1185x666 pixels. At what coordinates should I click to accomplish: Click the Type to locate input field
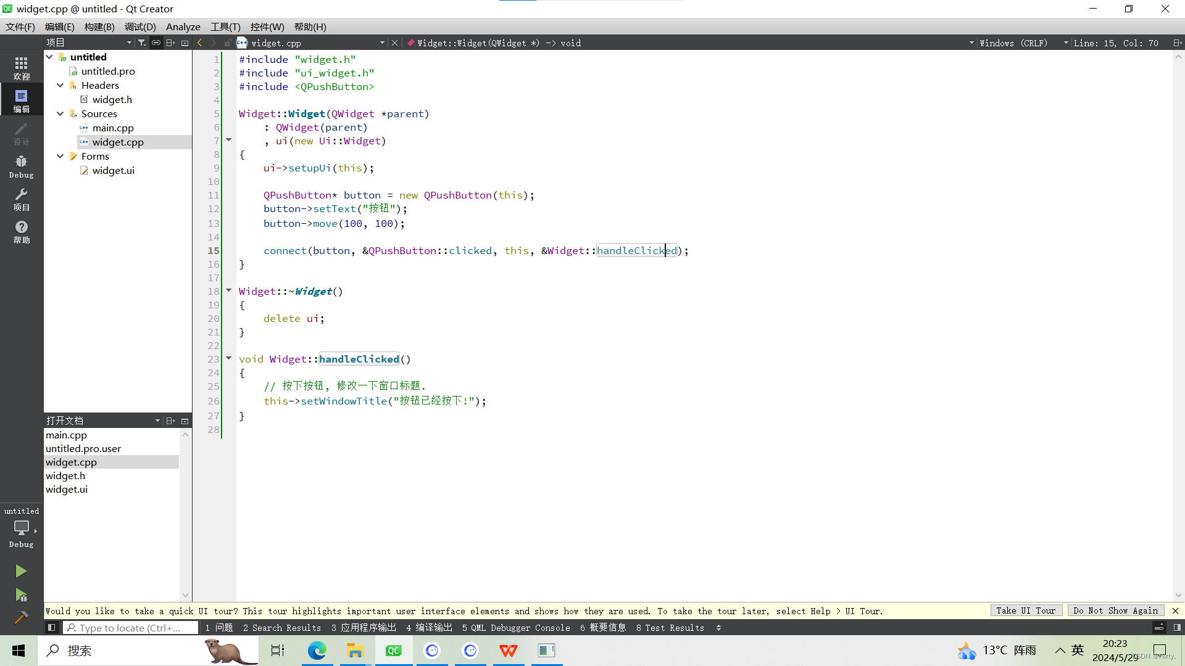click(x=131, y=628)
